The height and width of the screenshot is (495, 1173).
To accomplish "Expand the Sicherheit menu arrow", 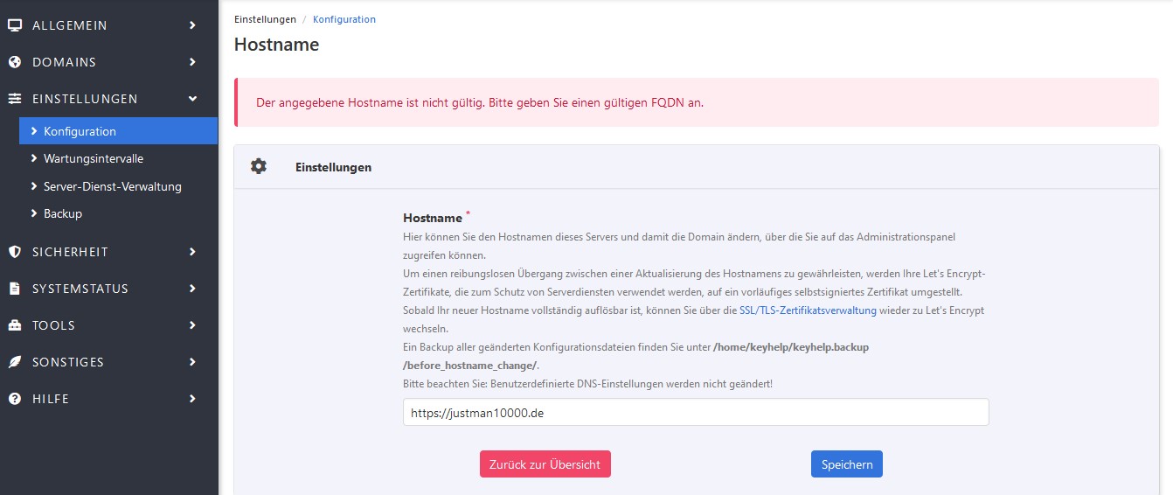I will 192,252.
